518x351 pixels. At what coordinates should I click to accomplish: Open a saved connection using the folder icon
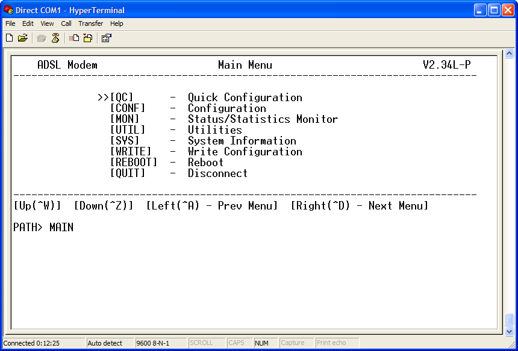click(23, 37)
